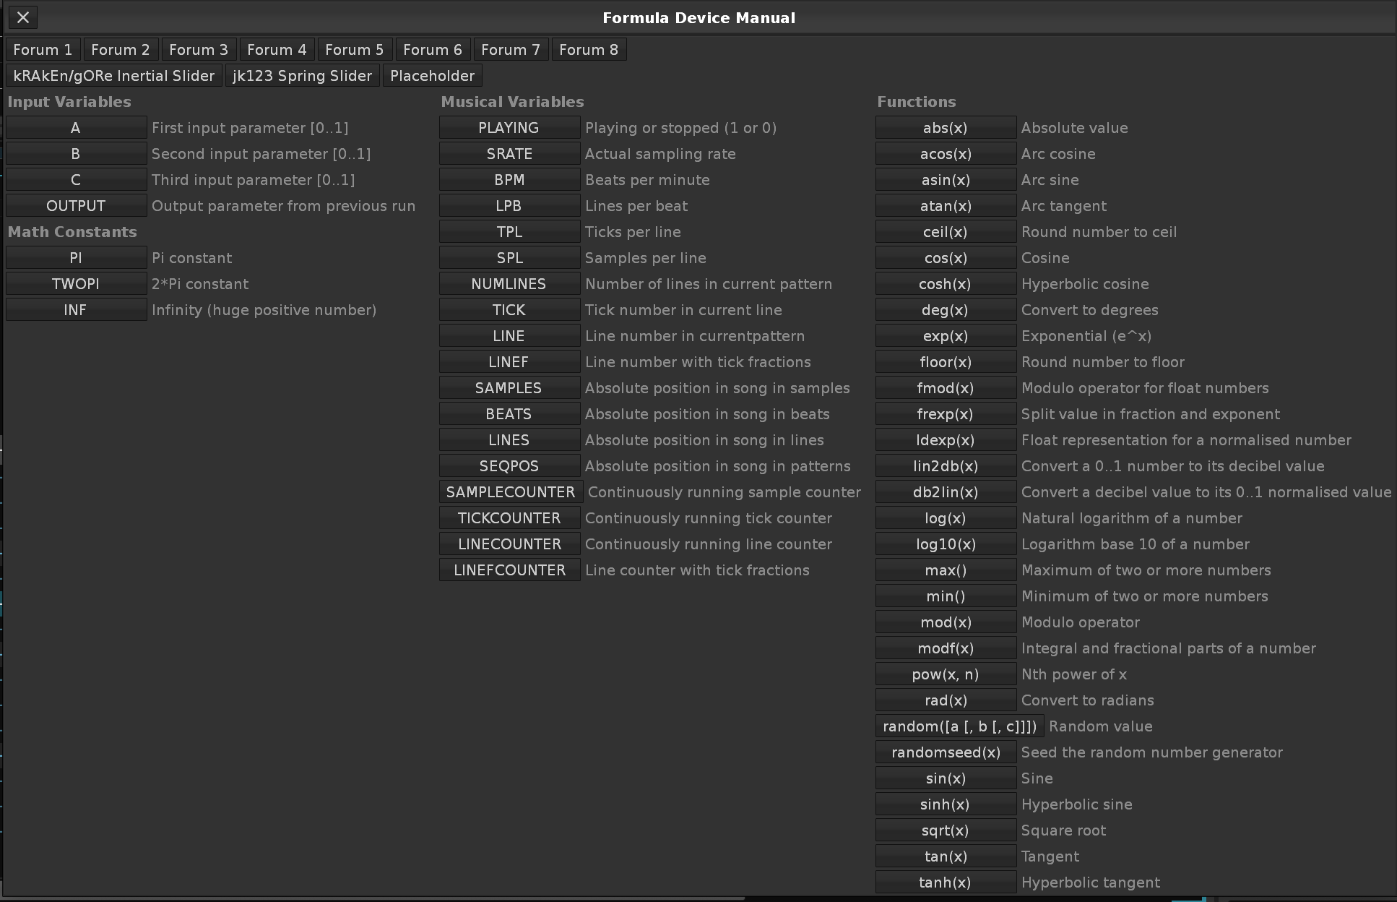Switch to Forum 5 tab
The height and width of the screenshot is (902, 1397).
(x=354, y=50)
